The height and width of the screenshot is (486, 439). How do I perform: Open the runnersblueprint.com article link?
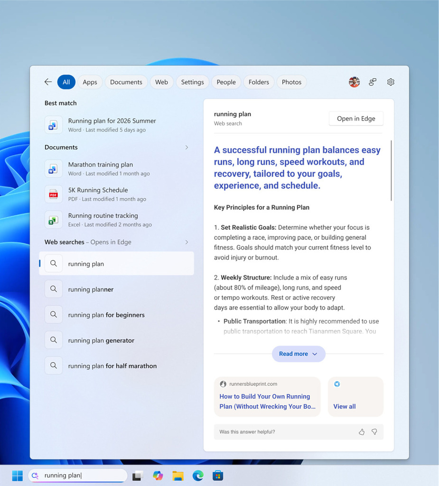[267, 396]
